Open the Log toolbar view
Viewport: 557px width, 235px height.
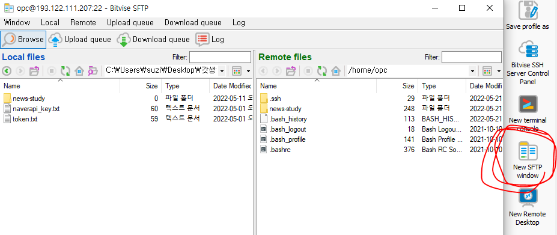click(210, 40)
